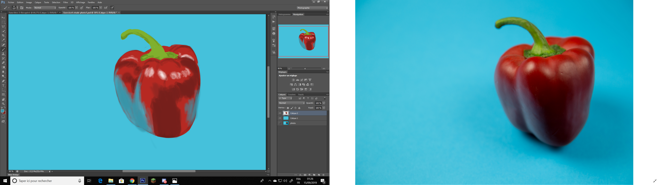Image resolution: width=659 pixels, height=185 pixels.
Task: Open the brush panel toggle icon
Action: 22,8
